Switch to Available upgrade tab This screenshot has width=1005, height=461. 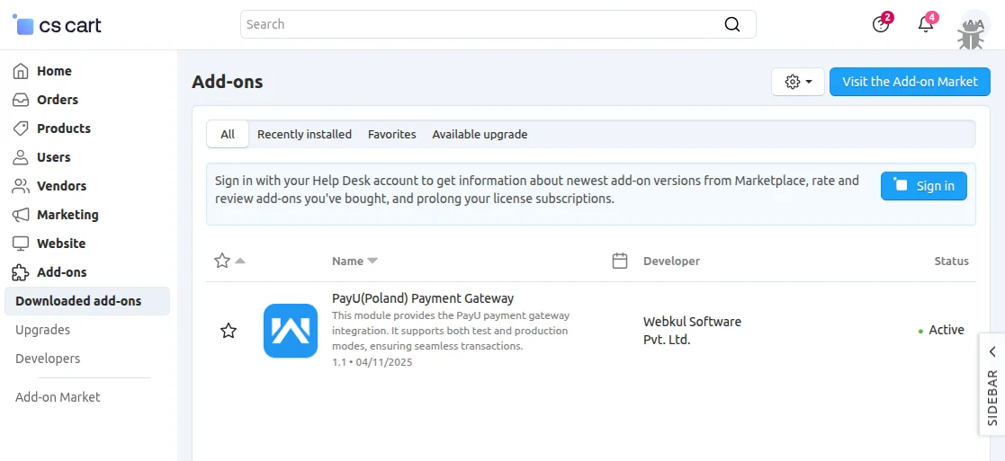[480, 135]
